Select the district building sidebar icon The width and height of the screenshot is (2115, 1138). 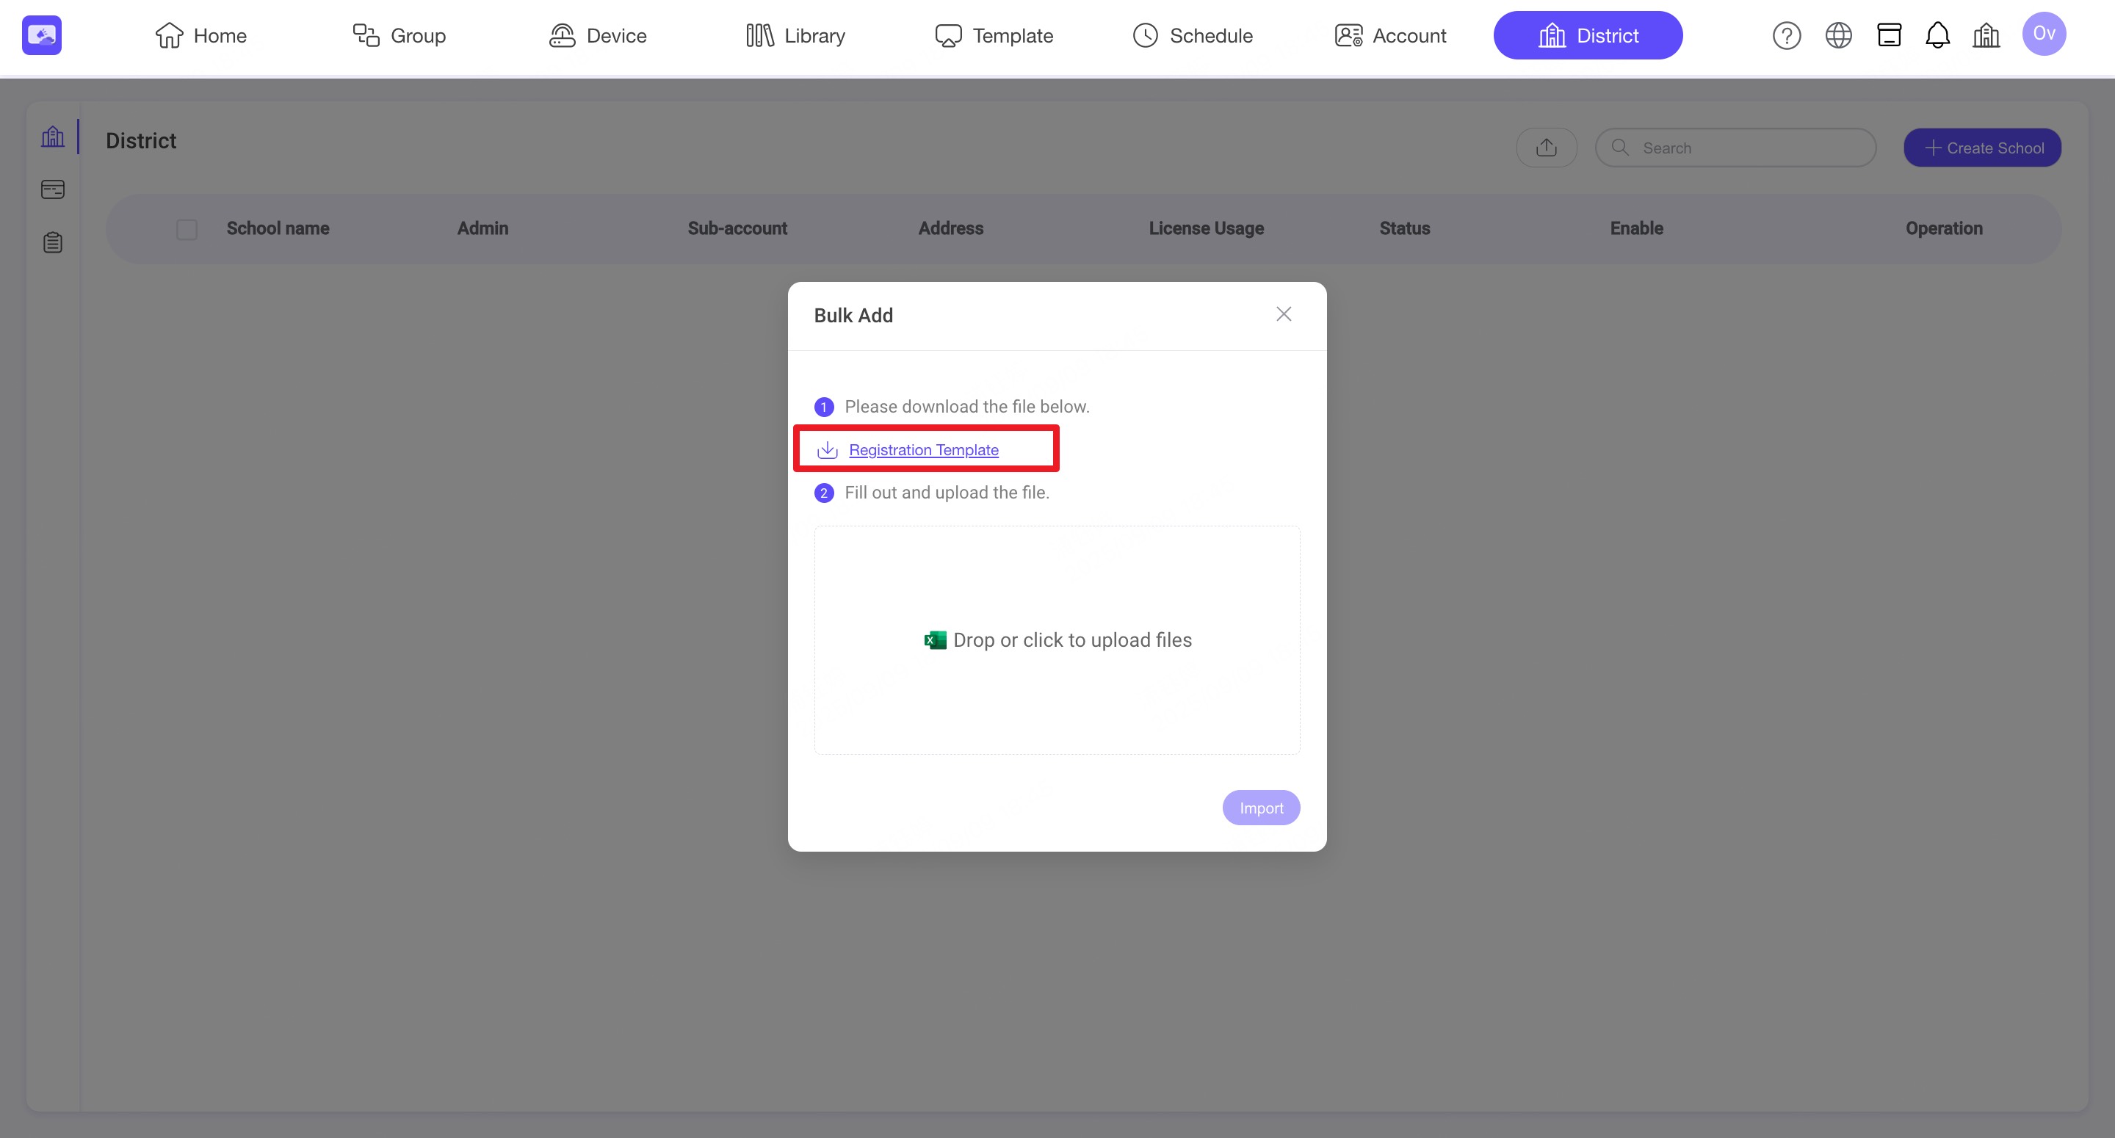pos(53,137)
